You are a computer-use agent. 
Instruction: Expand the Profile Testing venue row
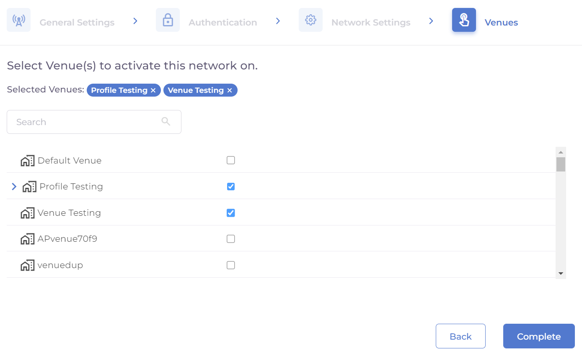[x=14, y=187]
